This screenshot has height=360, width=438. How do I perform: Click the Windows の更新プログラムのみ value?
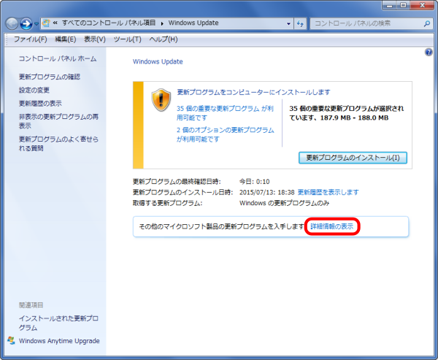285,203
